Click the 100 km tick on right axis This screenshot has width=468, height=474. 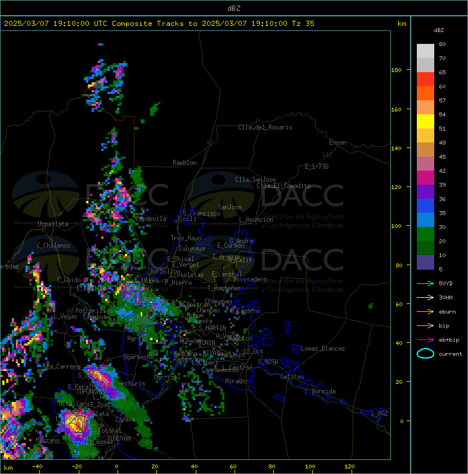point(397,226)
